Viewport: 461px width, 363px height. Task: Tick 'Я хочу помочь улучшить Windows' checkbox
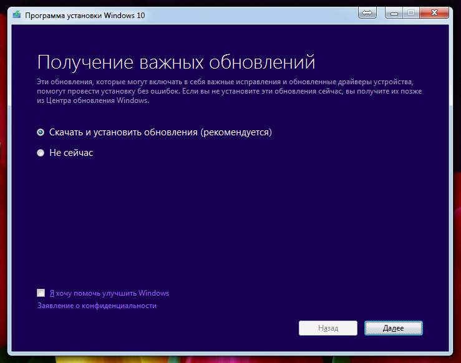(x=41, y=293)
